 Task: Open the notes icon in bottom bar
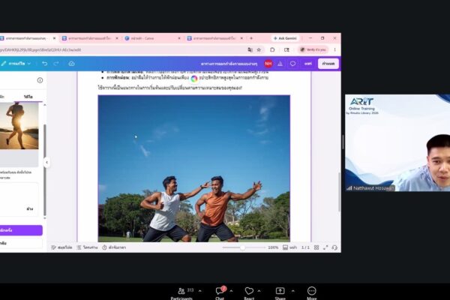61,247
